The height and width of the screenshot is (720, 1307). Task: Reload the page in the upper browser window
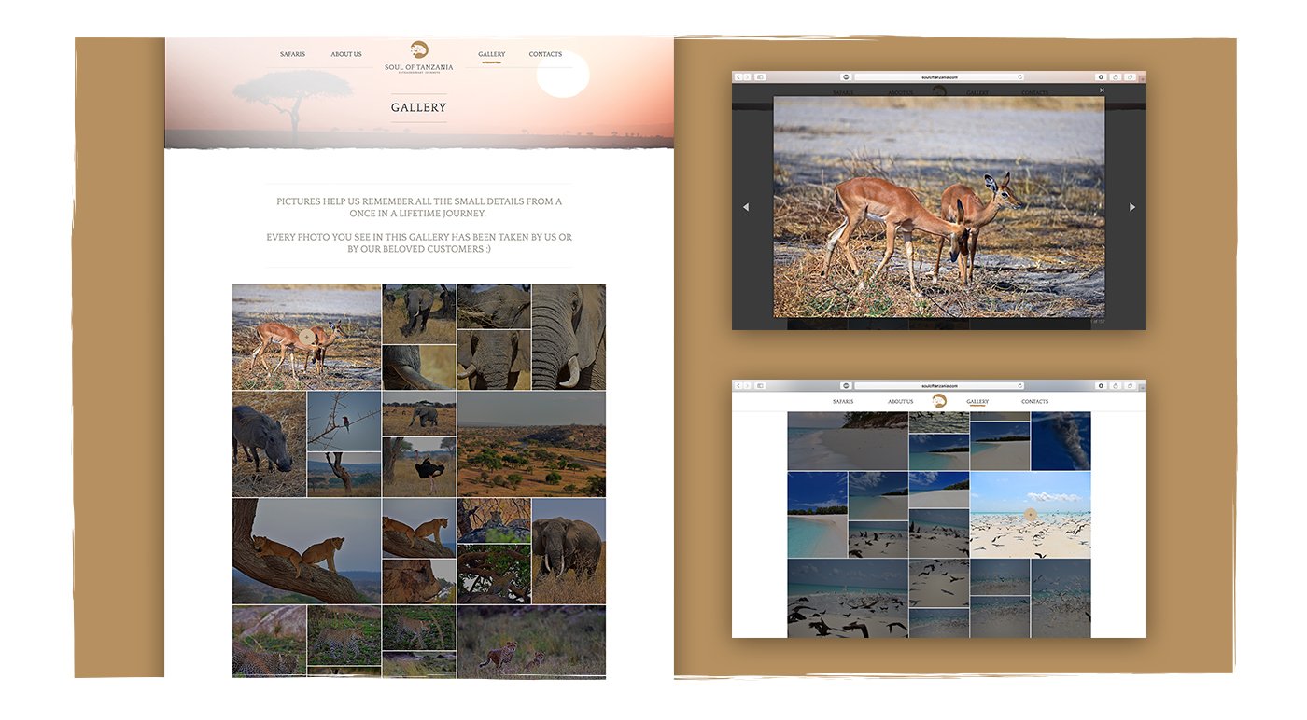coord(1019,77)
